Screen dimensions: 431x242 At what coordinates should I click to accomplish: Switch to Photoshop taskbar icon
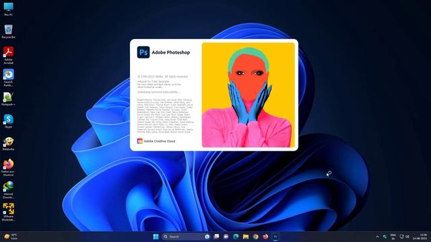275,237
